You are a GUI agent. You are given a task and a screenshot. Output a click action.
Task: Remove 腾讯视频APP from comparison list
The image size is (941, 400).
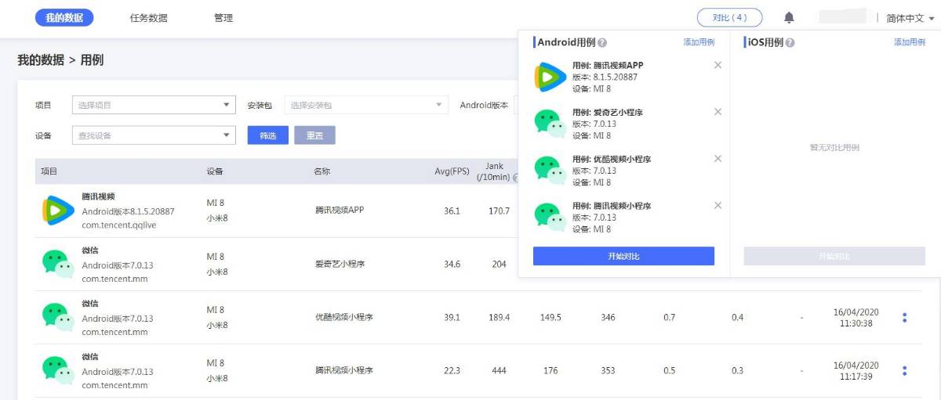tap(718, 65)
